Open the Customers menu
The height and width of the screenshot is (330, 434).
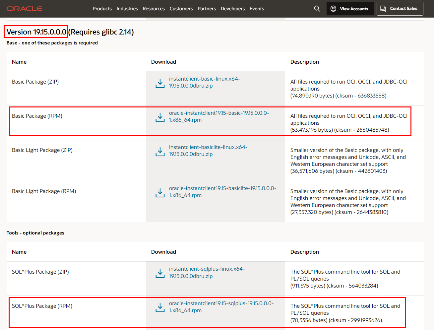pyautogui.click(x=181, y=9)
